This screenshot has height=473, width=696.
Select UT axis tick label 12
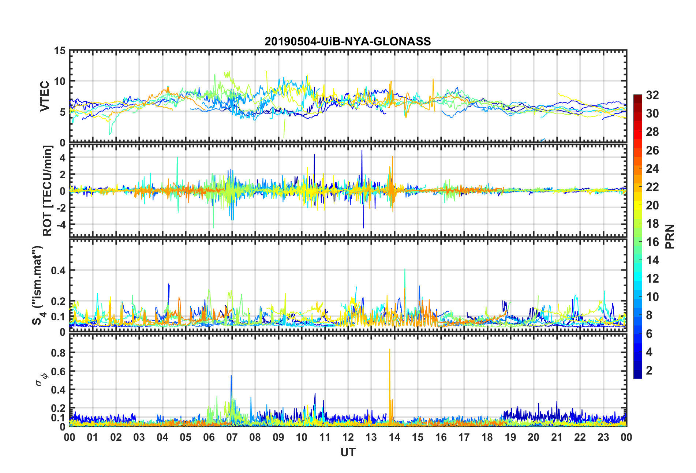[348, 437]
